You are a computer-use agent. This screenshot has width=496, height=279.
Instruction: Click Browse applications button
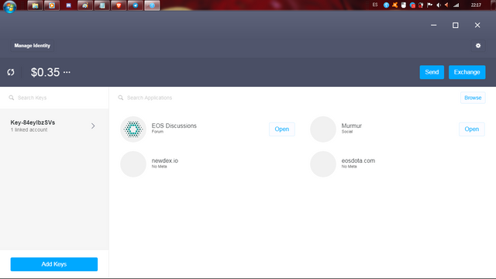coord(473,98)
